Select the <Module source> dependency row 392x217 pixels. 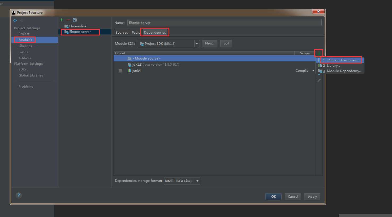214,58
